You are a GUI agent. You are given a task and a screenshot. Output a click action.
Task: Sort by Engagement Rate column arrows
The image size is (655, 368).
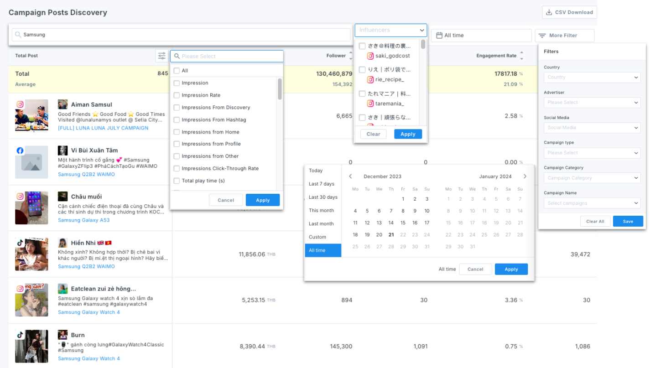[522, 56]
